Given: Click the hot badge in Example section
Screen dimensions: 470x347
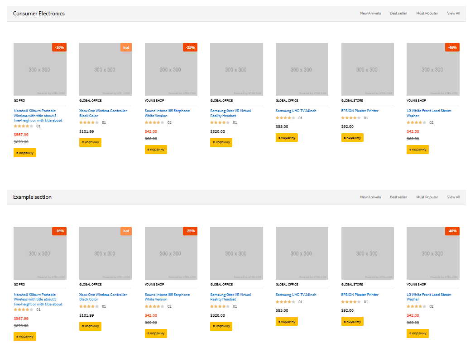Looking at the screenshot, I should [x=126, y=231].
